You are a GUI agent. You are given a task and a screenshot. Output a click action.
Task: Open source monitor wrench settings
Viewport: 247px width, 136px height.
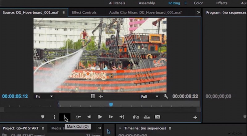166,96
